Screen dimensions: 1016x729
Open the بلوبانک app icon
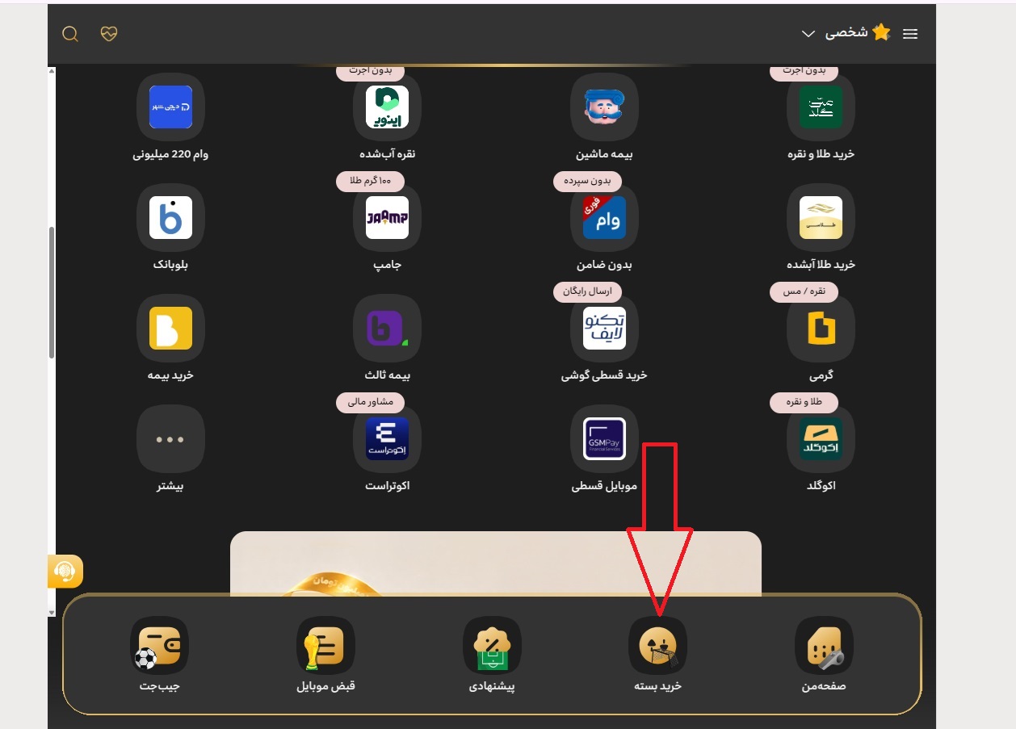click(170, 217)
